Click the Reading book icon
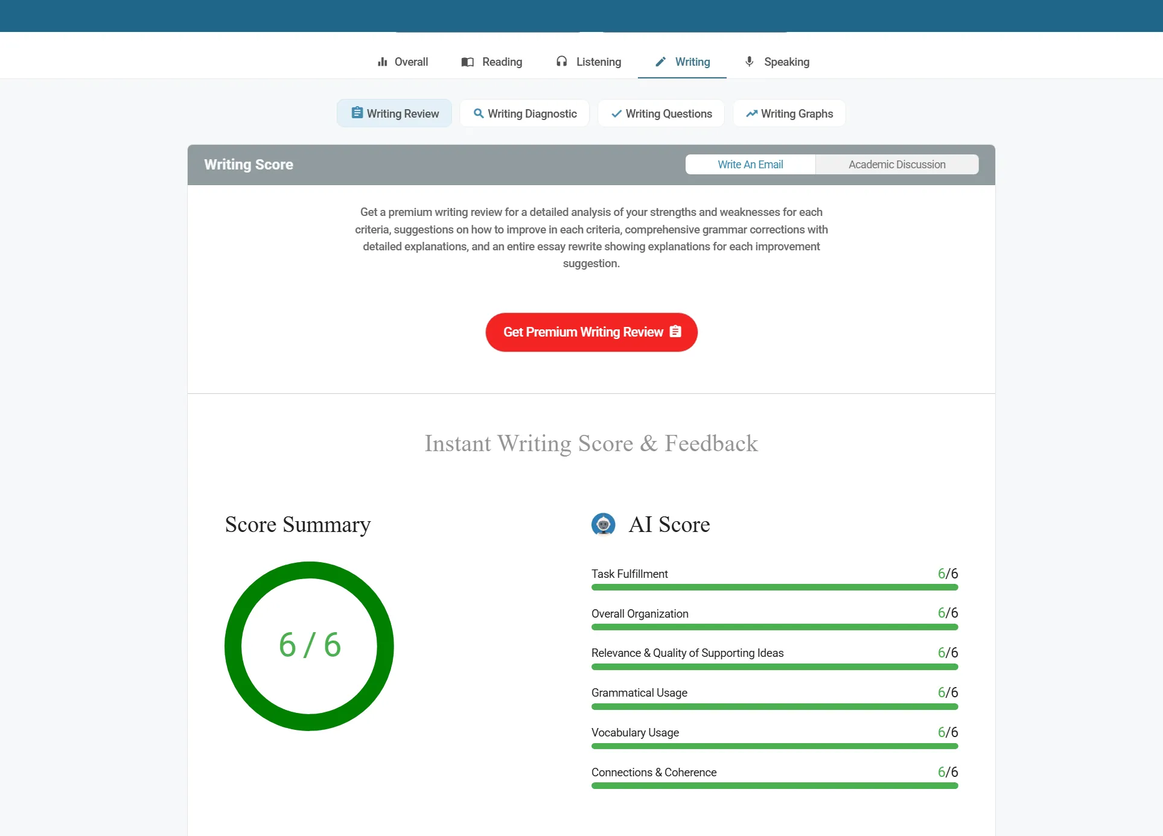 pos(467,62)
